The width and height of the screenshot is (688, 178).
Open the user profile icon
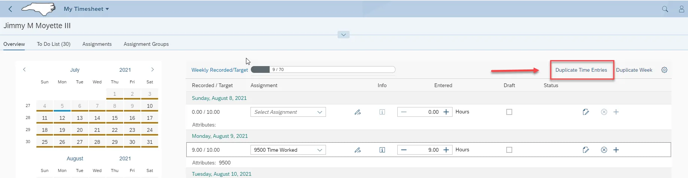[681, 9]
